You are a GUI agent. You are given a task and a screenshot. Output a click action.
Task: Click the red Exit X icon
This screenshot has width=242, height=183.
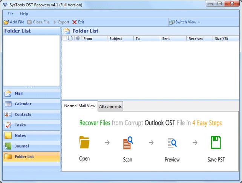pyautogui.click(x=74, y=22)
